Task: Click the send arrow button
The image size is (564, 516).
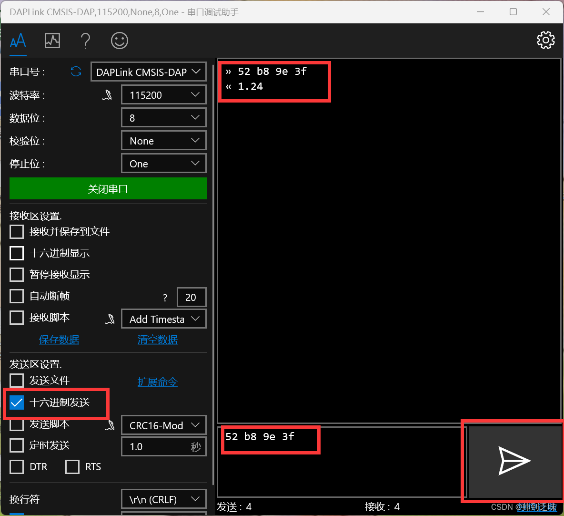Action: click(x=512, y=461)
